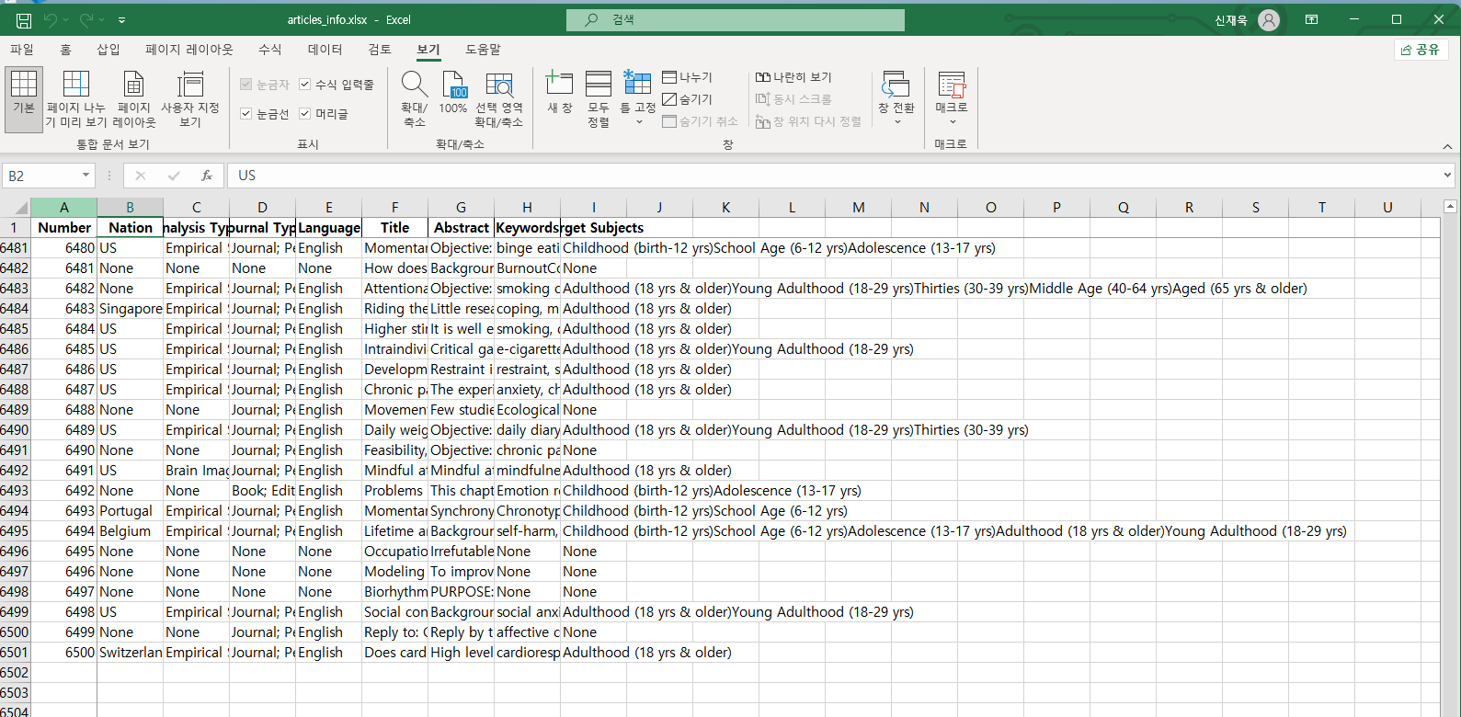Click the Zoom (확대/축소) magnifier icon
This screenshot has width=1461, height=717.
(x=415, y=86)
